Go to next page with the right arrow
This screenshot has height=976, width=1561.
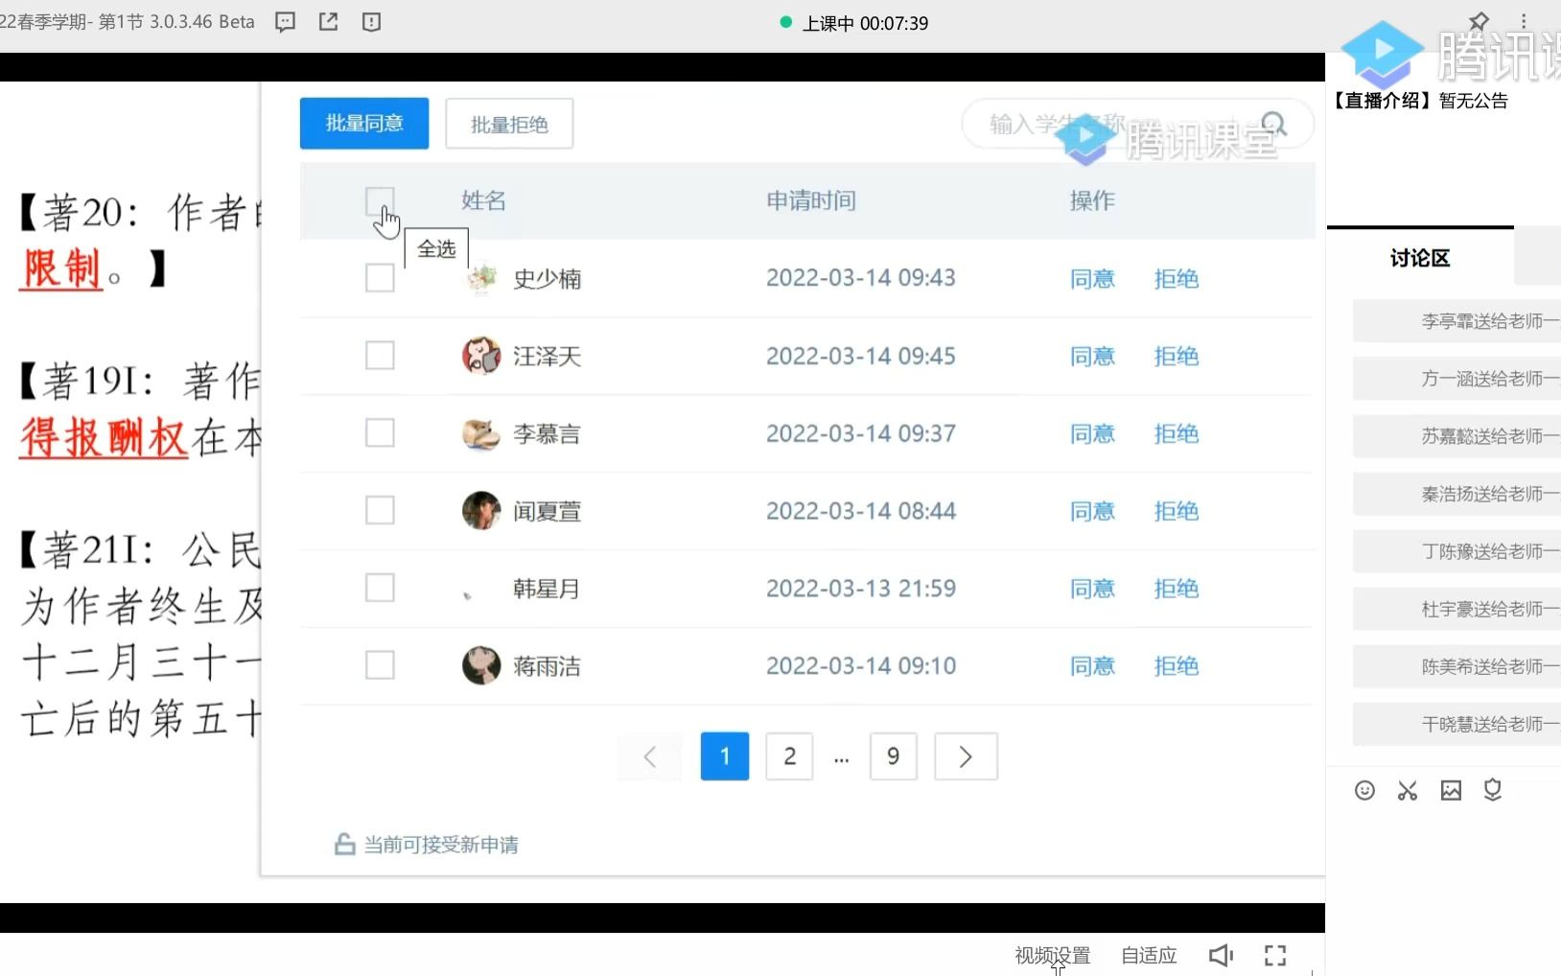[x=966, y=755]
